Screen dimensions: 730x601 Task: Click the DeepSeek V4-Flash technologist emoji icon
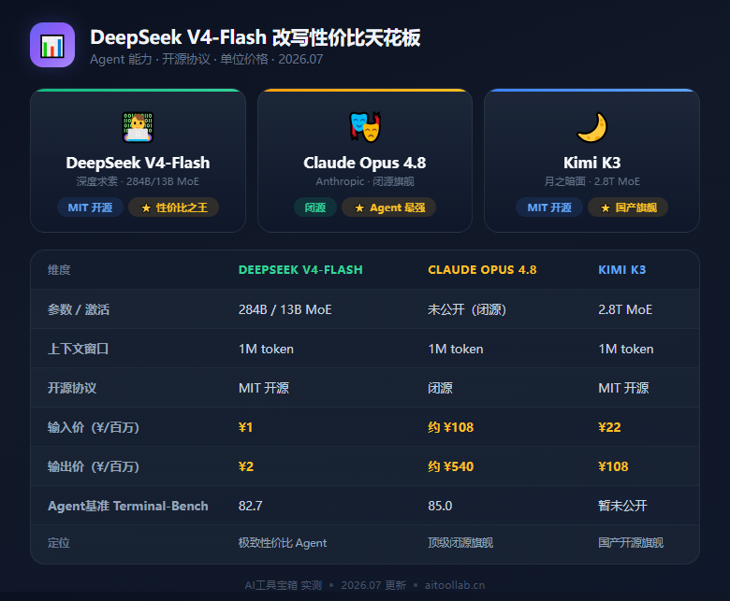tap(138, 127)
